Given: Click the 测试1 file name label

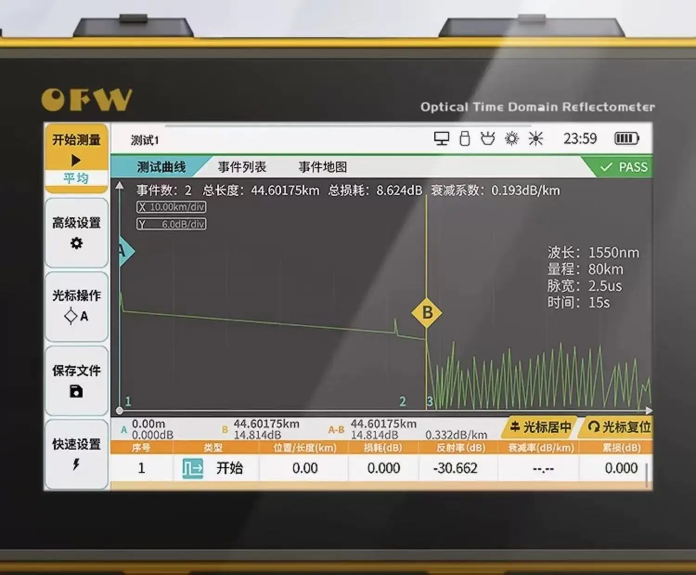Looking at the screenshot, I should [145, 140].
